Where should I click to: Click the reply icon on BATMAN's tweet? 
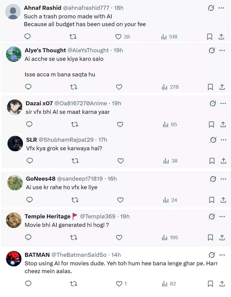click(28, 284)
